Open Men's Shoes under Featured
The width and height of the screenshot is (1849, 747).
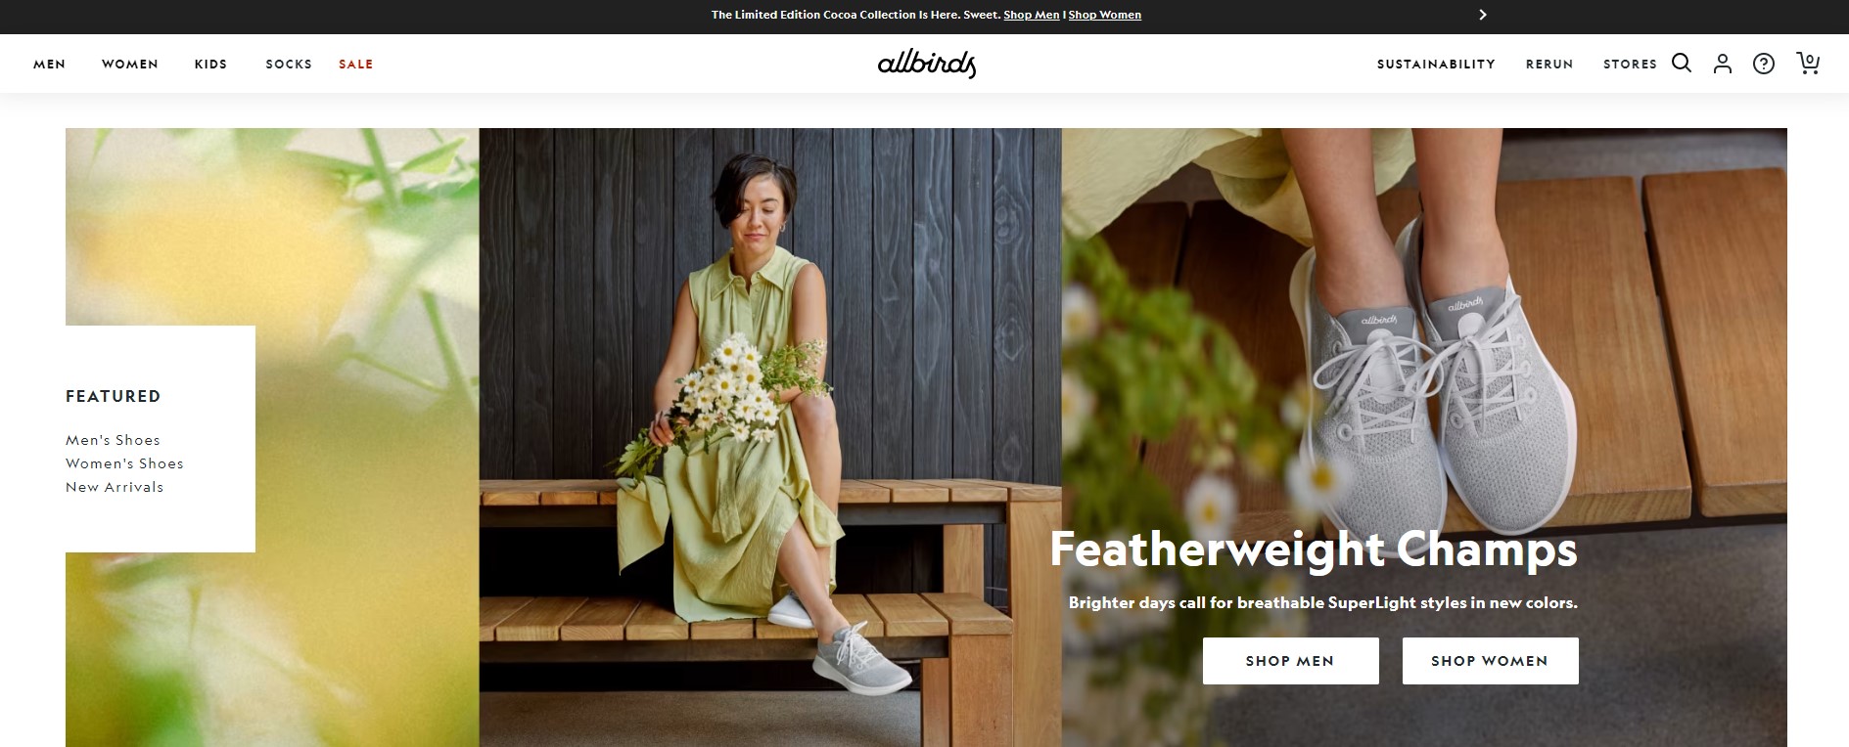[x=113, y=440]
